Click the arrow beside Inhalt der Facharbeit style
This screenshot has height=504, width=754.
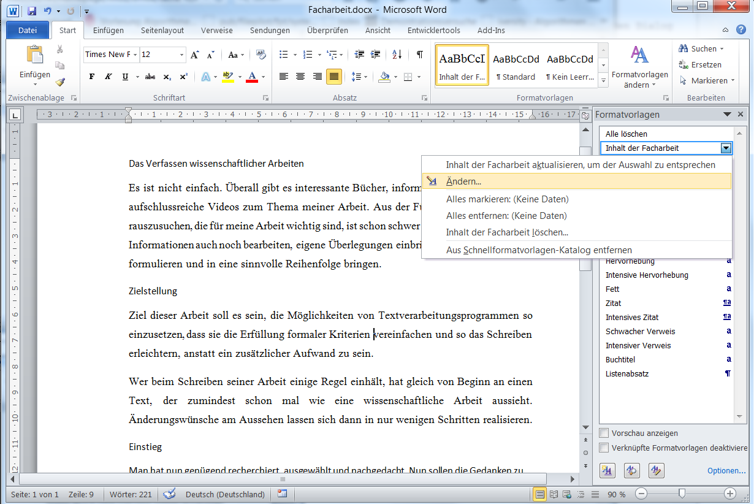[726, 148]
